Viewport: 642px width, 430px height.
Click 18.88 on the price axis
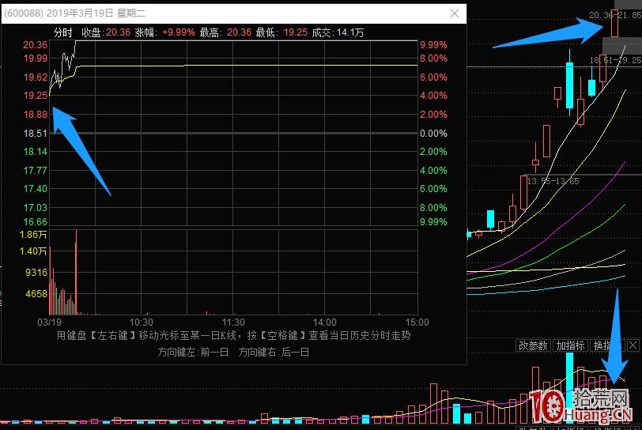click(x=36, y=115)
